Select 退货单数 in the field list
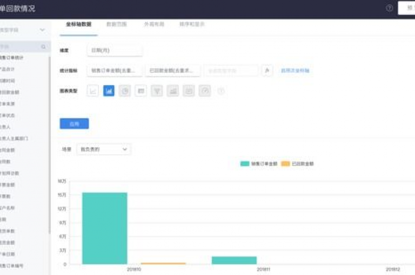Viewport: 415px width, 275px height. pyautogui.click(x=8, y=231)
